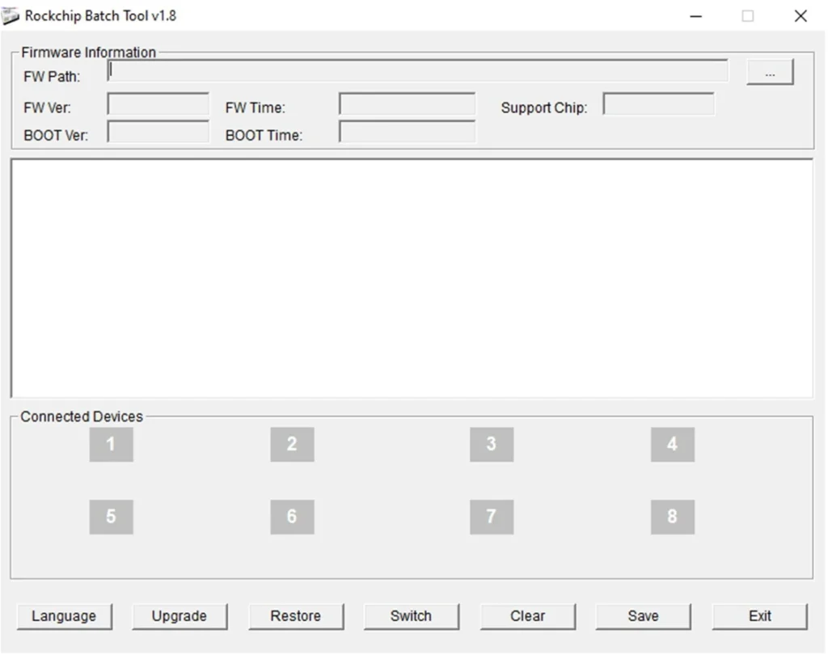Click the Support Chip field
Image resolution: width=828 pixels, height=659 pixels.
coord(658,104)
